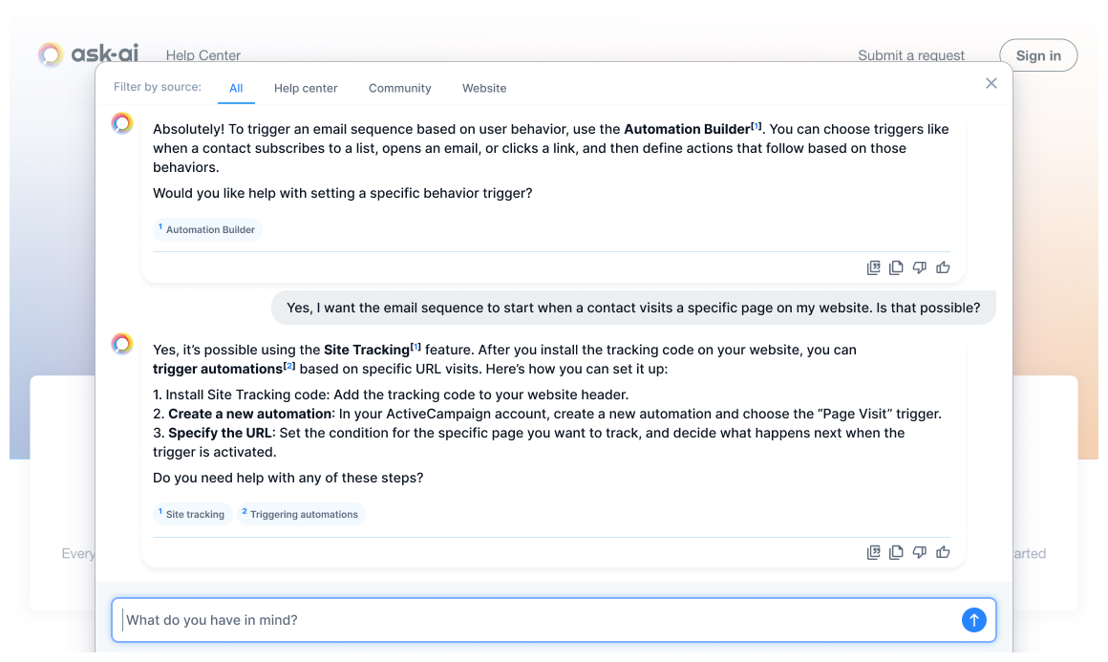This screenshot has height=662, width=1108.
Task: Click the 'Filter by source:' label
Action: point(158,87)
